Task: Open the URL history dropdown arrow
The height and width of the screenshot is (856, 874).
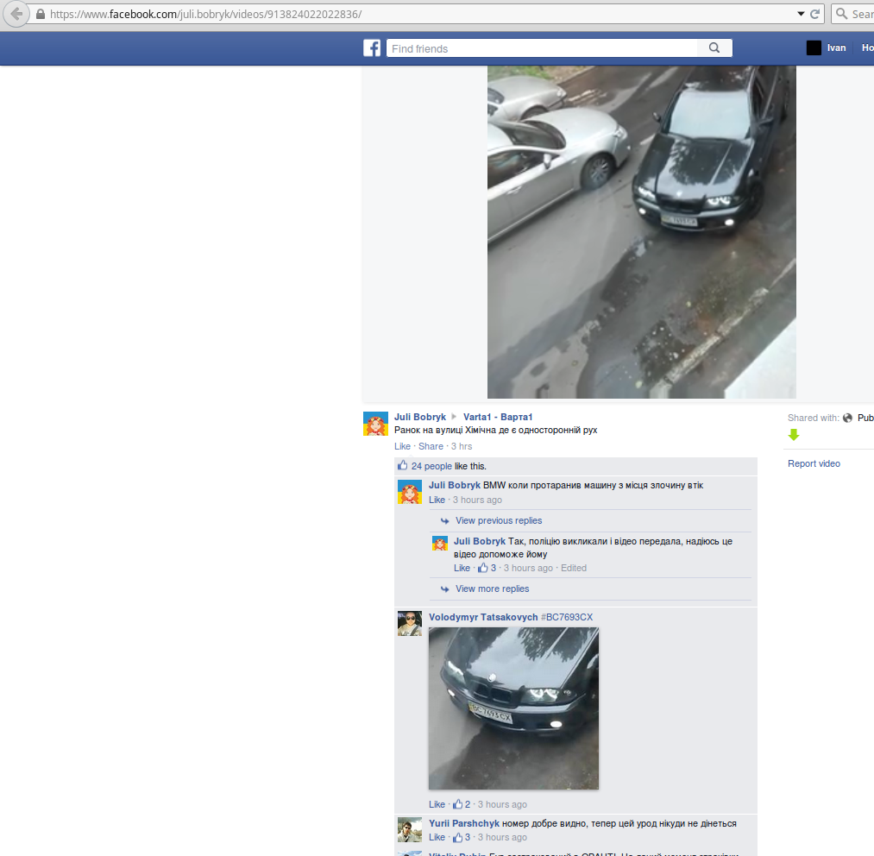Action: tap(801, 14)
